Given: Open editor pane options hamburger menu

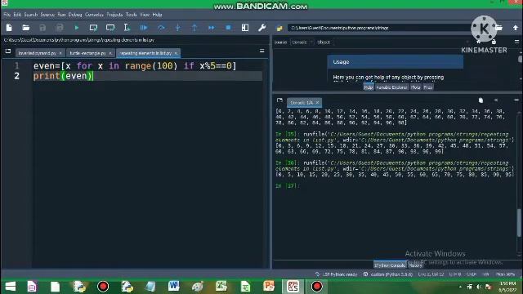Looking at the screenshot, I should (x=261, y=51).
